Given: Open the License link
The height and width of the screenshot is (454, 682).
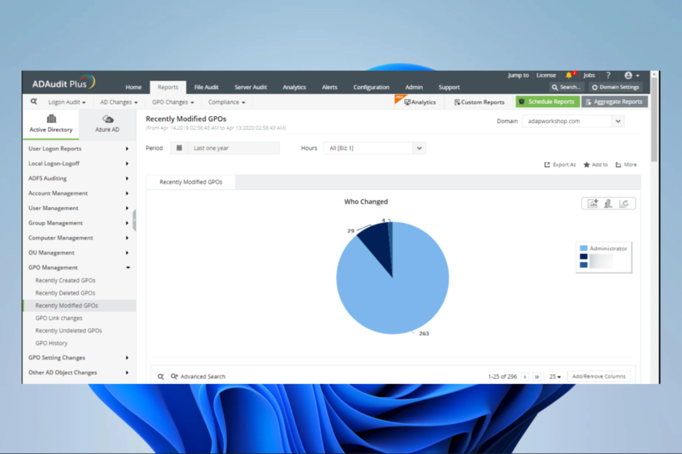Looking at the screenshot, I should [546, 75].
